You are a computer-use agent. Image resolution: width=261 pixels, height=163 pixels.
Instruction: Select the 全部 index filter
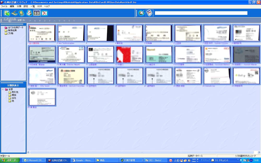[x=20, y=20]
